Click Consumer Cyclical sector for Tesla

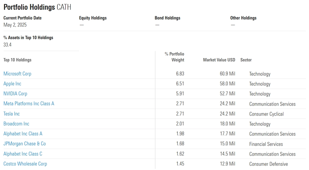[x=266, y=114]
